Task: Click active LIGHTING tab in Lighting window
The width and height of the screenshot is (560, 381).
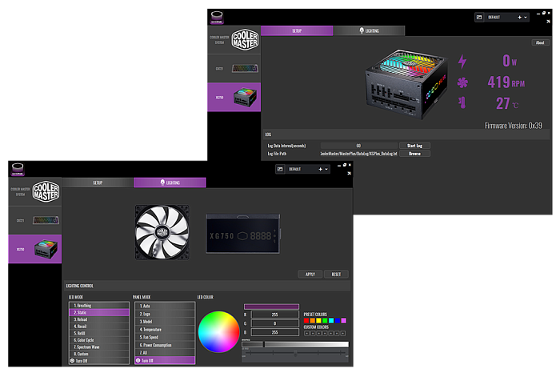Action: [170, 182]
